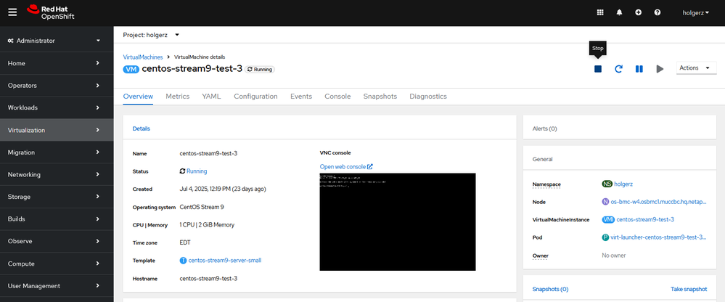Switch to the YAML tab

pos(211,96)
